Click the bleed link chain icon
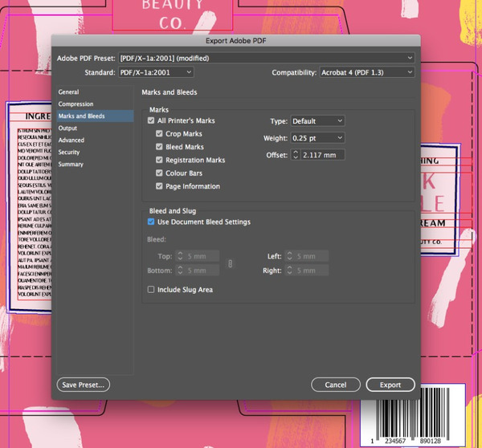This screenshot has height=448, width=482. 231,263
